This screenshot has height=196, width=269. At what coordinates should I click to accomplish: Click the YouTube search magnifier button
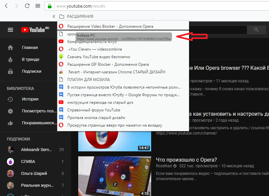256,30
